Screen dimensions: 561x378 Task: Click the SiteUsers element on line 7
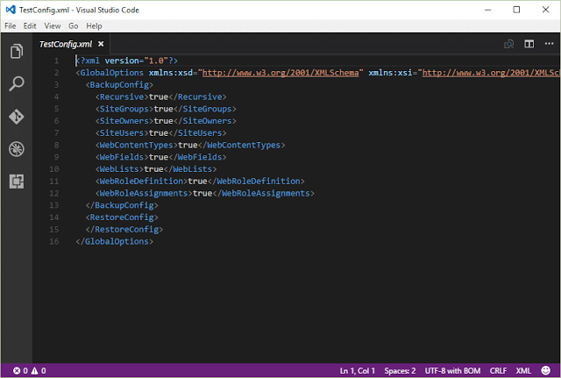[x=160, y=133]
